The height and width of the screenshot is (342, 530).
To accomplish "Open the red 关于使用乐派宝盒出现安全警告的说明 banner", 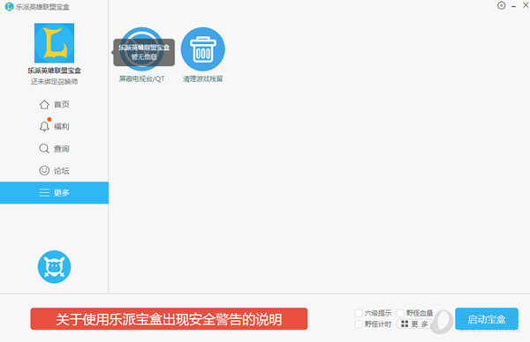I will (169, 319).
